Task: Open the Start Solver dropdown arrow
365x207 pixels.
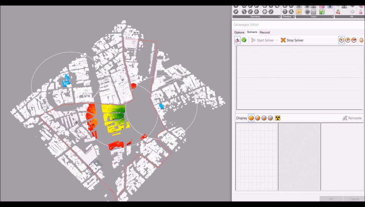Action: click(277, 40)
